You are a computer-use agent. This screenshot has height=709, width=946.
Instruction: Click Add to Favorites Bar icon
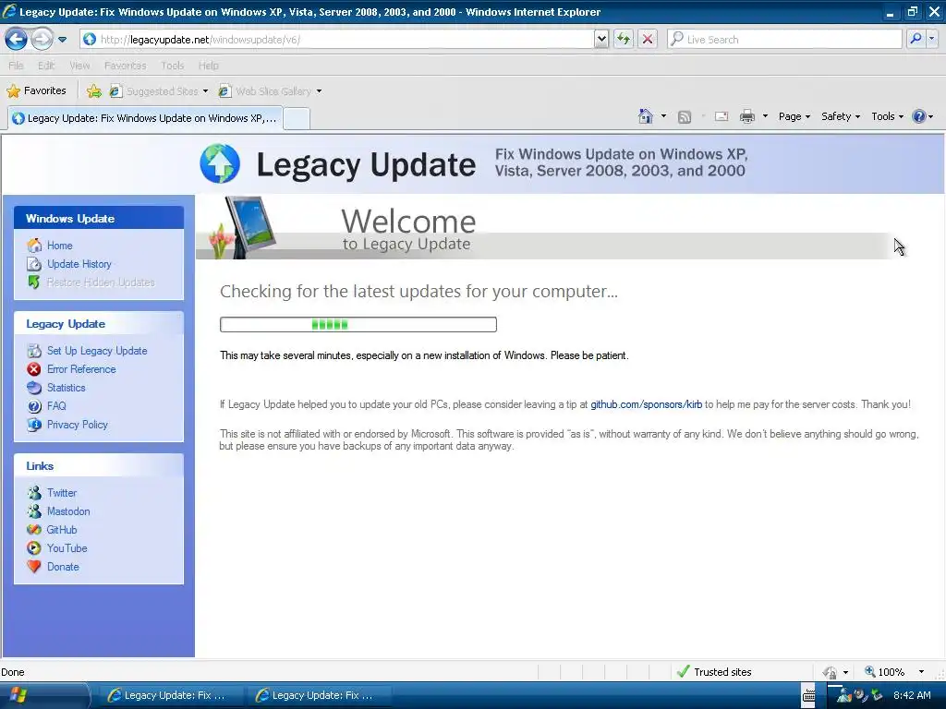[93, 91]
